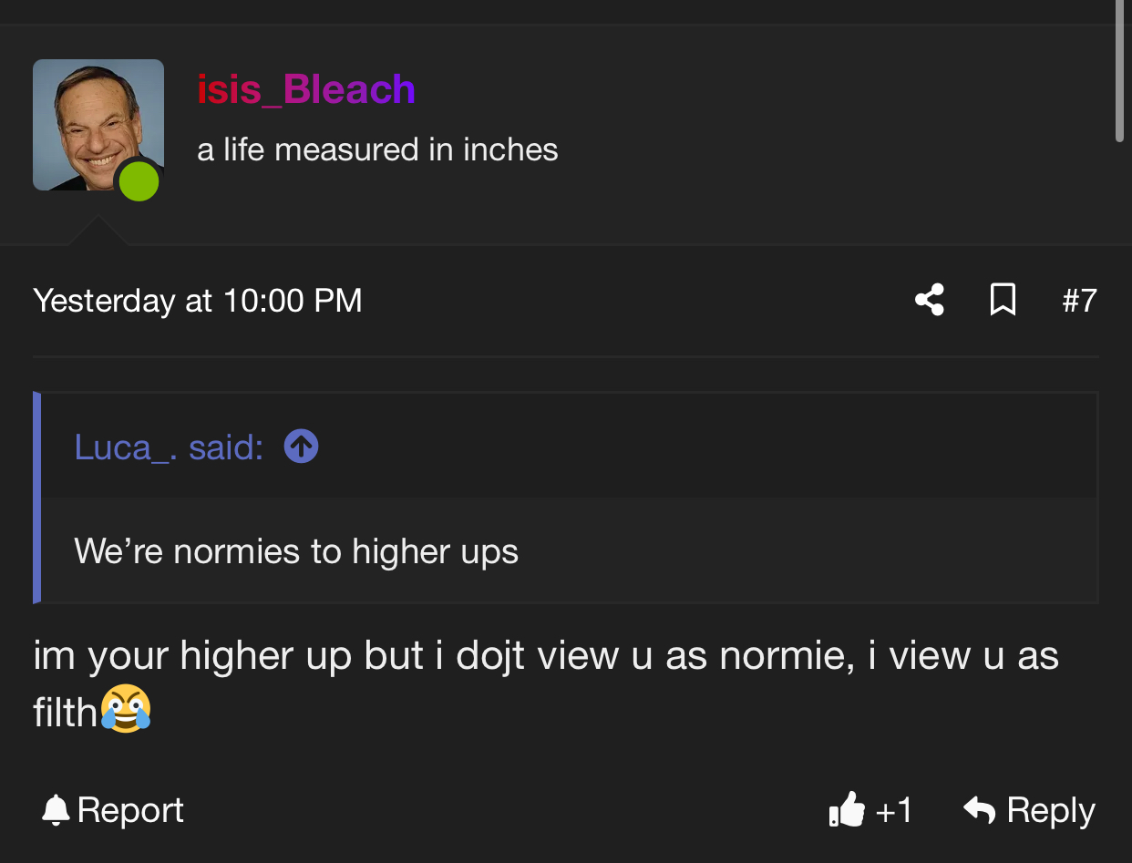Screen dimensions: 1132x863
Task: Click the Report button text
Action: click(x=130, y=810)
